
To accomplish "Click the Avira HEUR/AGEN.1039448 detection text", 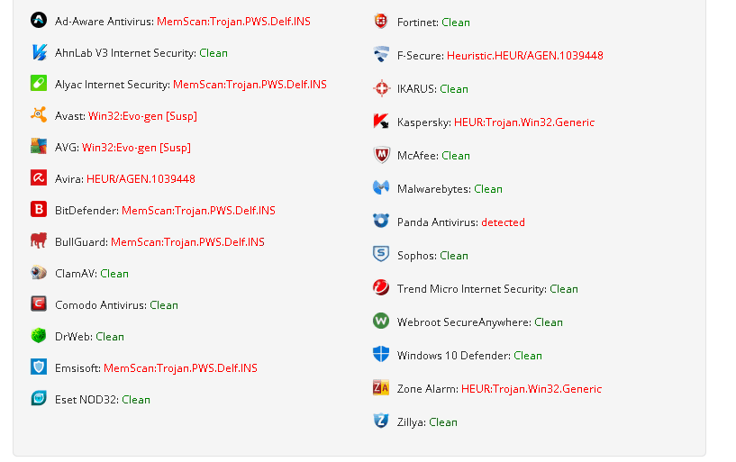I will coord(141,179).
